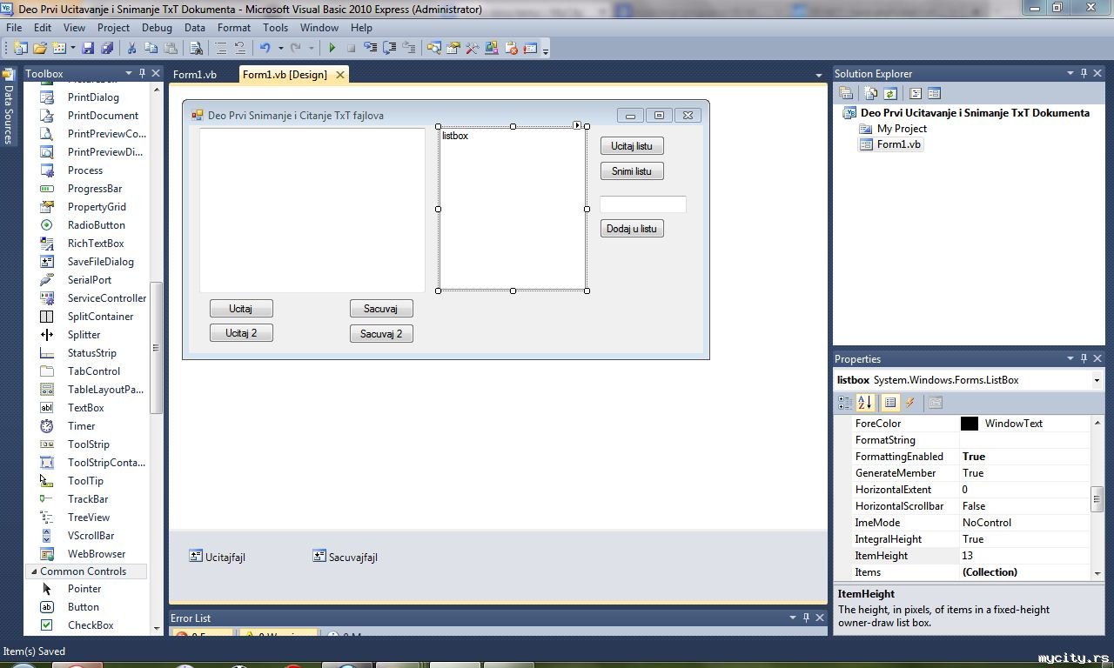Toggle auto-hide pin on Properties panel
The width and height of the screenshot is (1114, 668).
coord(1084,358)
